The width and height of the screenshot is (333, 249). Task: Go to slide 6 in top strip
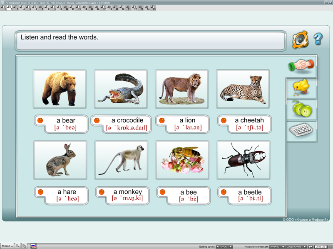click(35, 7)
